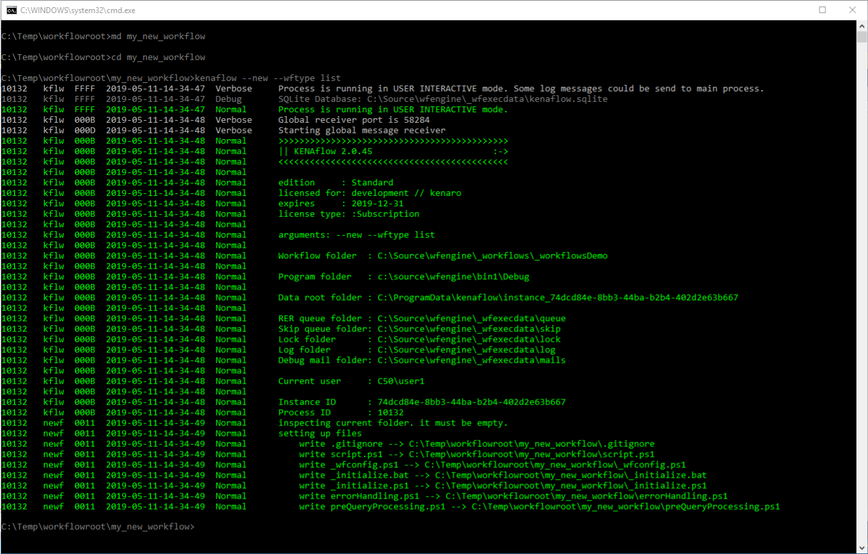Click the 'Workflow folder' path line
Screen dimensions: 868x554
[443, 256]
